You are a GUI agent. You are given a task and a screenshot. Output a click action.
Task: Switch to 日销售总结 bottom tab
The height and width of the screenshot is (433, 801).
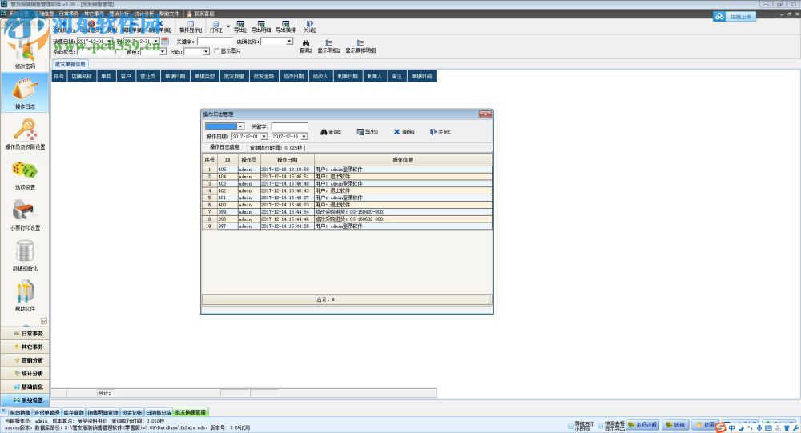(x=159, y=412)
